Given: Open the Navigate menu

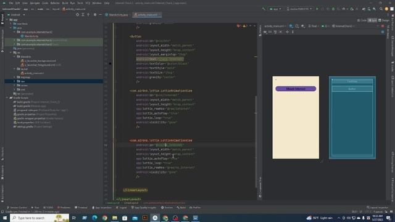Looking at the screenshot, I should pyautogui.click(x=35, y=3).
